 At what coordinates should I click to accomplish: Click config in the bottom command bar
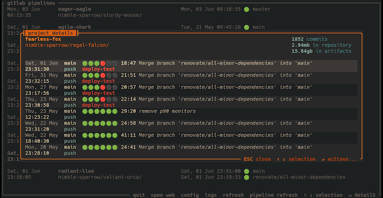tap(190, 195)
